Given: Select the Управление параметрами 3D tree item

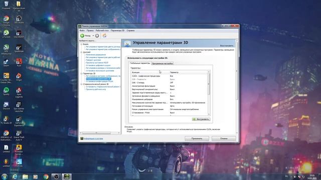Looking at the screenshot, I should [98, 79].
